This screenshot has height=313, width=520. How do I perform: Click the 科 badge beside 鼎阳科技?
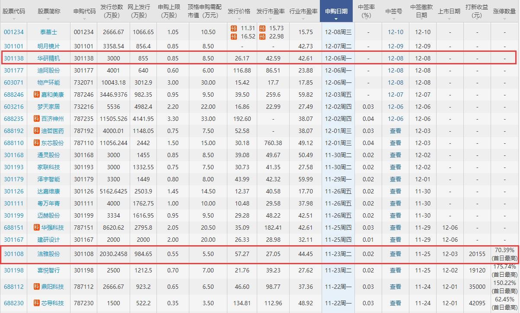tap(37, 287)
